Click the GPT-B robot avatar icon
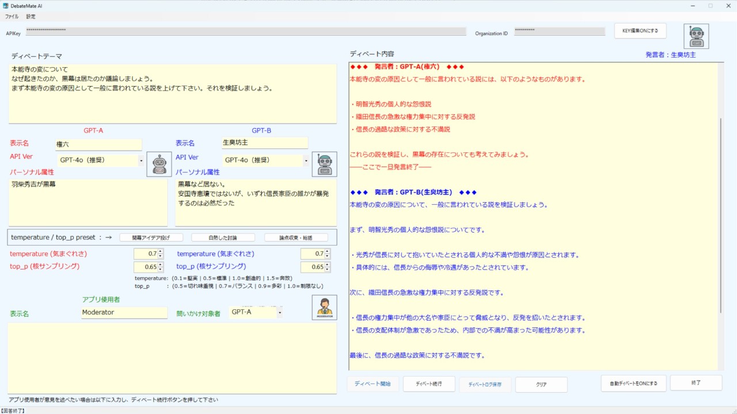Image resolution: width=737 pixels, height=414 pixels. pyautogui.click(x=324, y=164)
